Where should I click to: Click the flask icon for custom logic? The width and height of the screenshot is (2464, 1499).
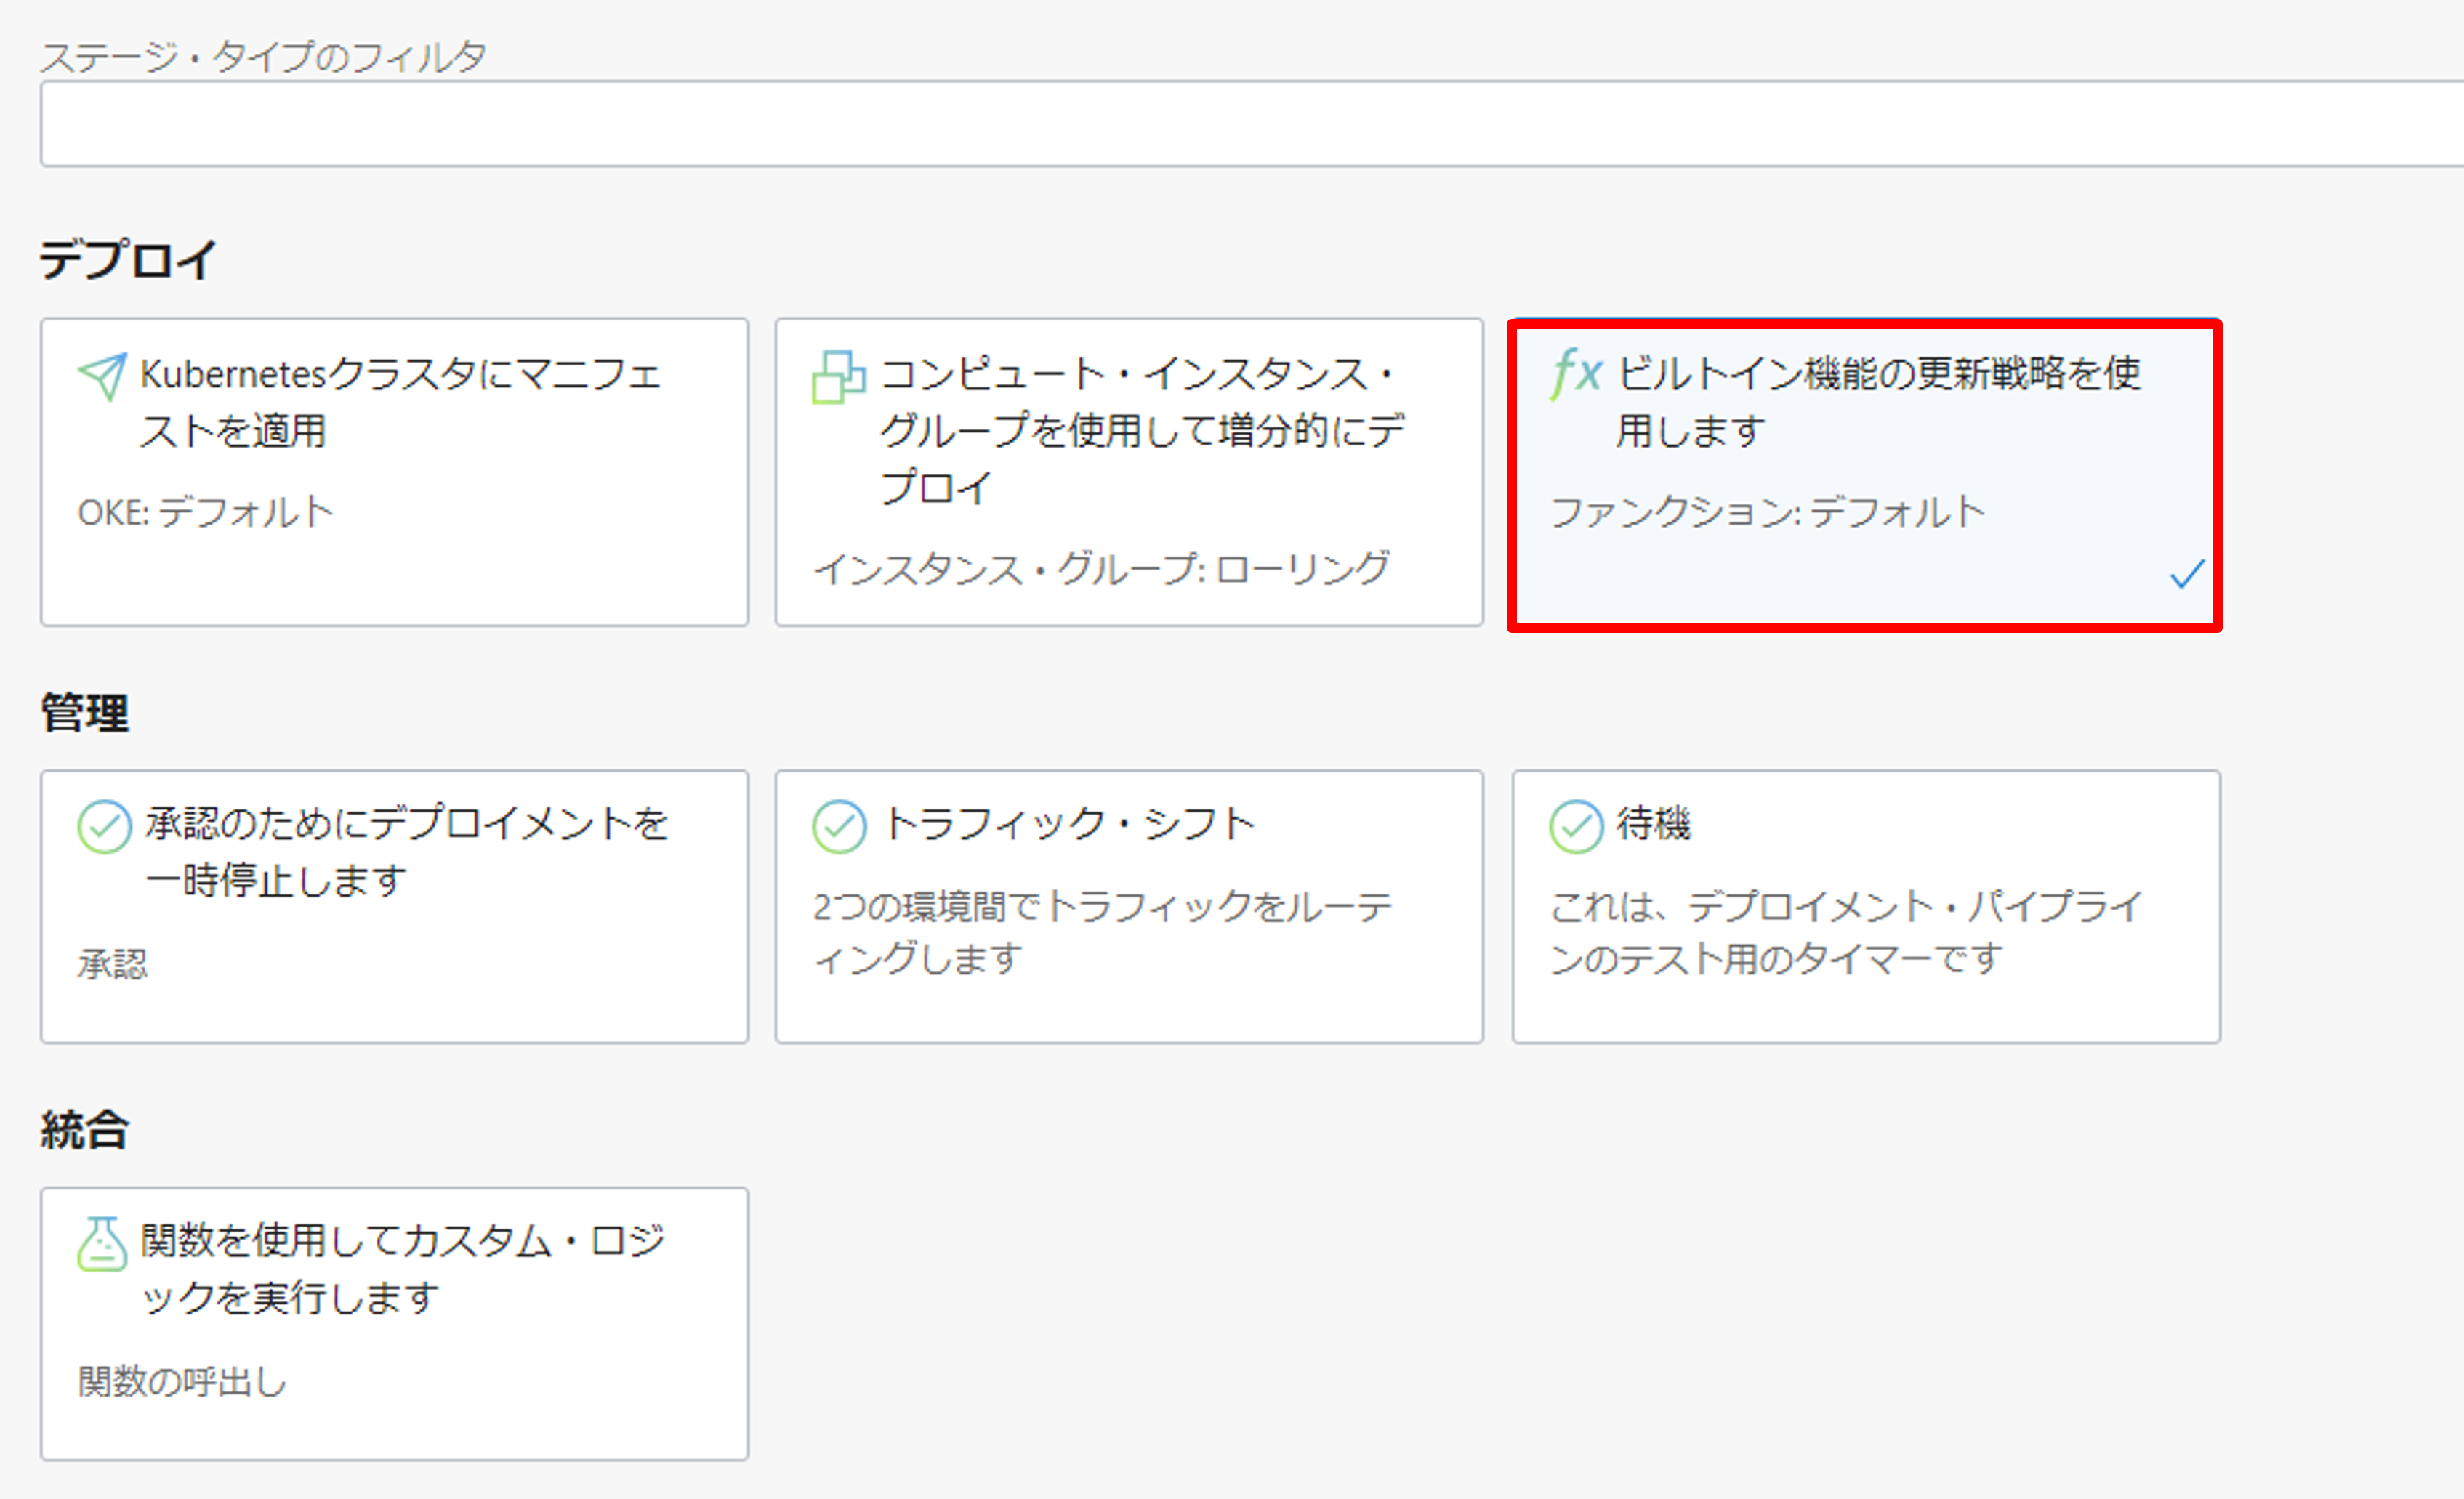(102, 1244)
